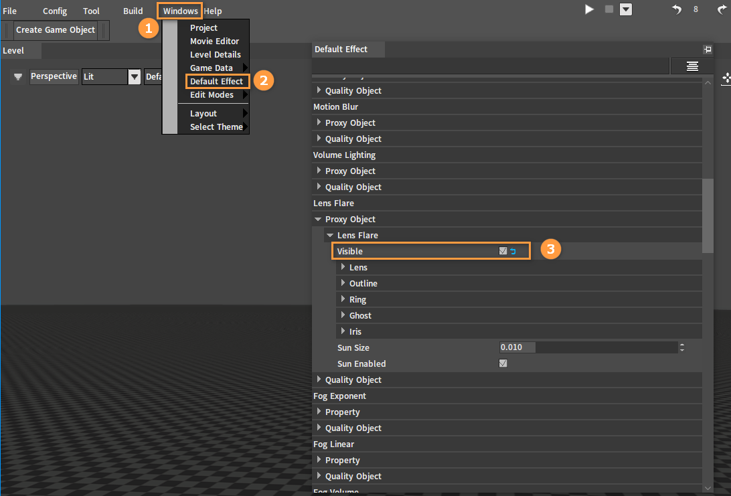Click the viewport filter icon beside Perspective
The height and width of the screenshot is (496, 731).
pos(17,76)
